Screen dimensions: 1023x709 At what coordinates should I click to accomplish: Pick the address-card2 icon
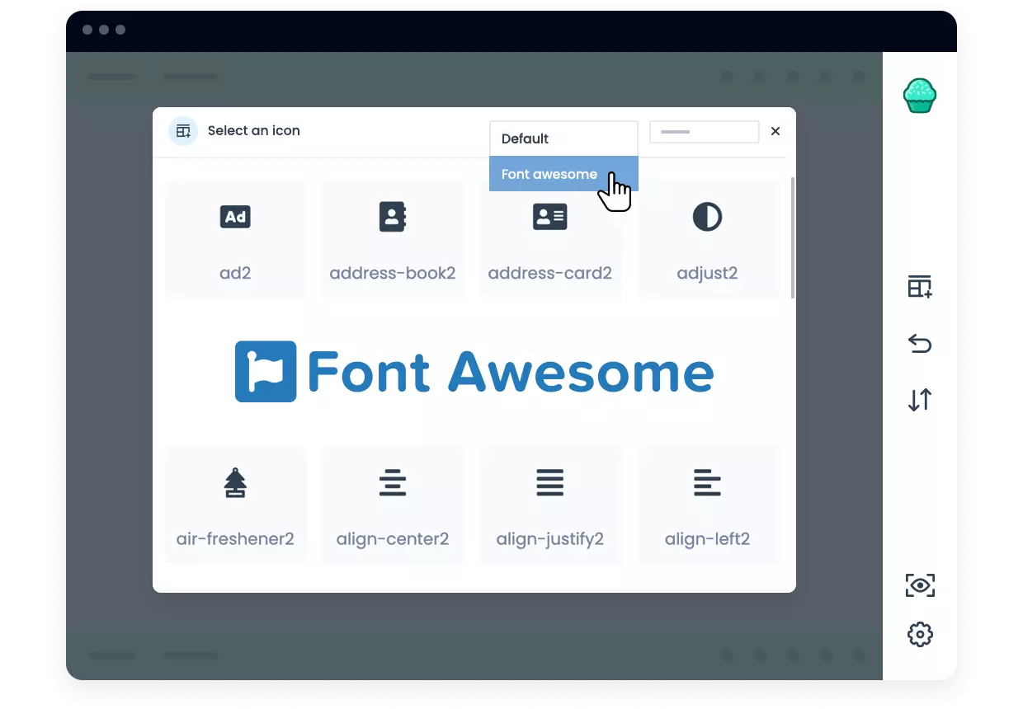coord(550,238)
